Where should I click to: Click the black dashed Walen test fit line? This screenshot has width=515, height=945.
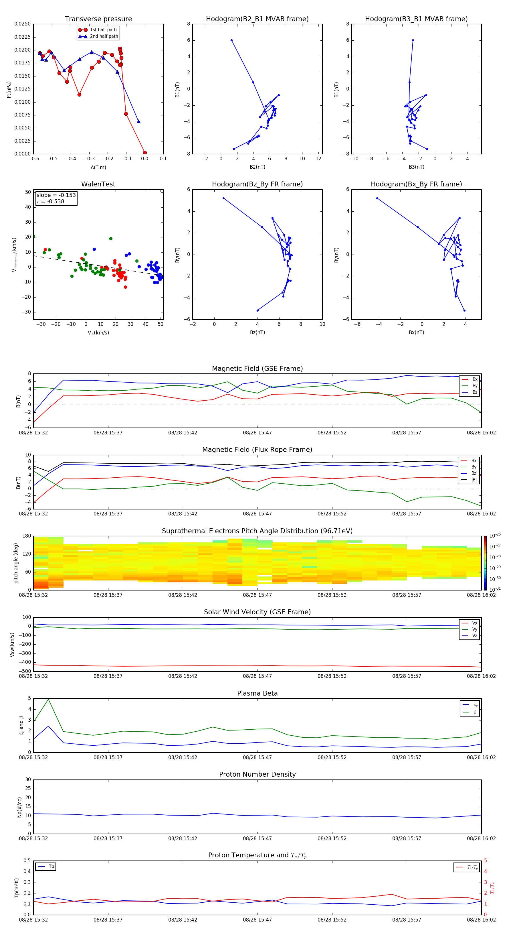[x=98, y=265]
